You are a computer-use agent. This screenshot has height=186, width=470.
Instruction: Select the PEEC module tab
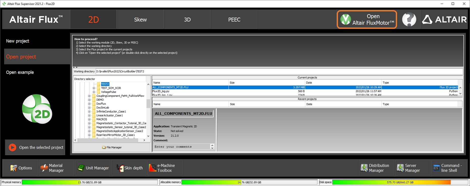pos(234,20)
